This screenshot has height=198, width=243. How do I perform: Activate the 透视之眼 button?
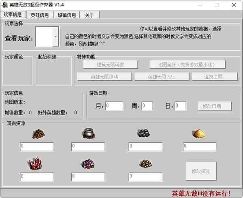[214, 77]
